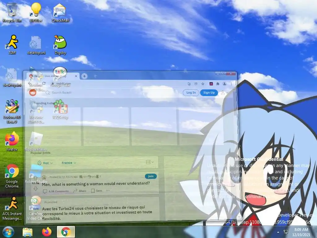
Task: Open a new Chrome tab
Action: click(84, 76)
